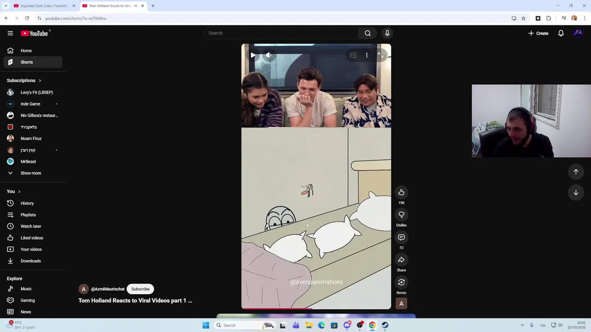This screenshot has width=591, height=332.
Task: Click into the YouTube search field
Action: [282, 33]
